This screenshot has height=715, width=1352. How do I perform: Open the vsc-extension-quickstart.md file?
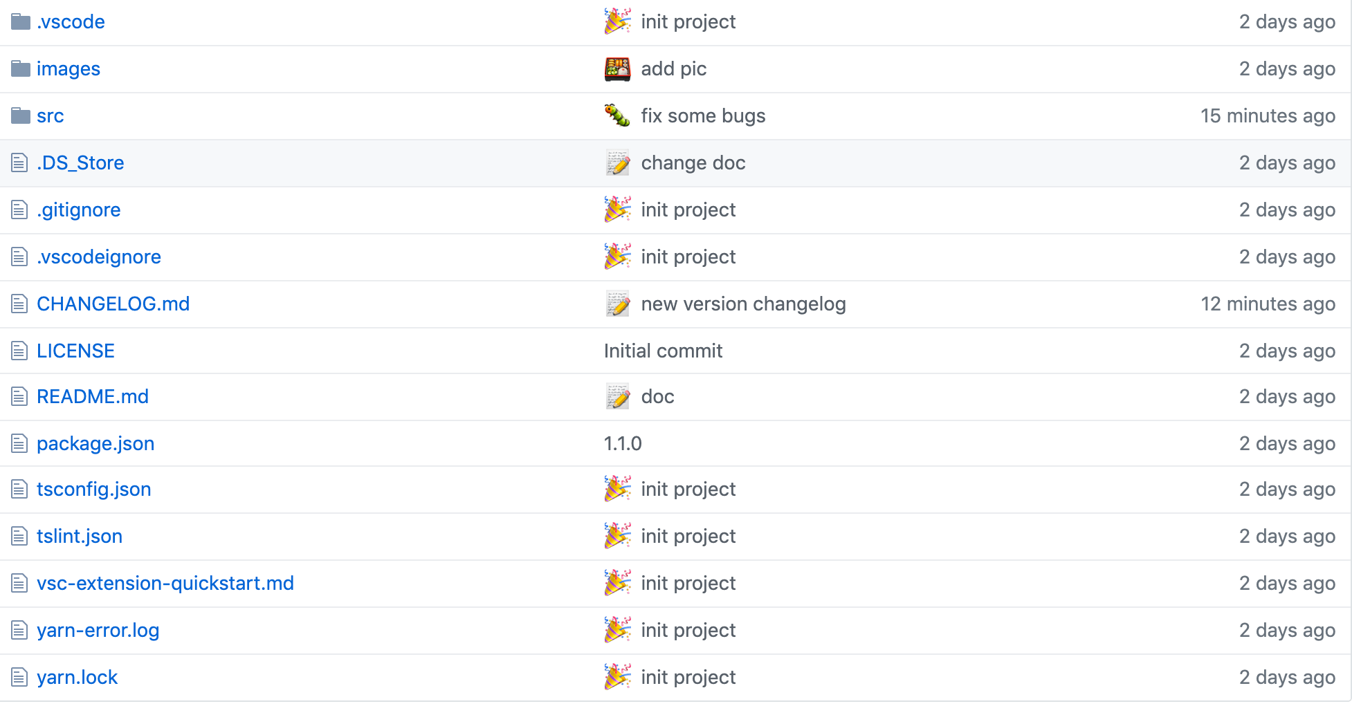(x=165, y=583)
